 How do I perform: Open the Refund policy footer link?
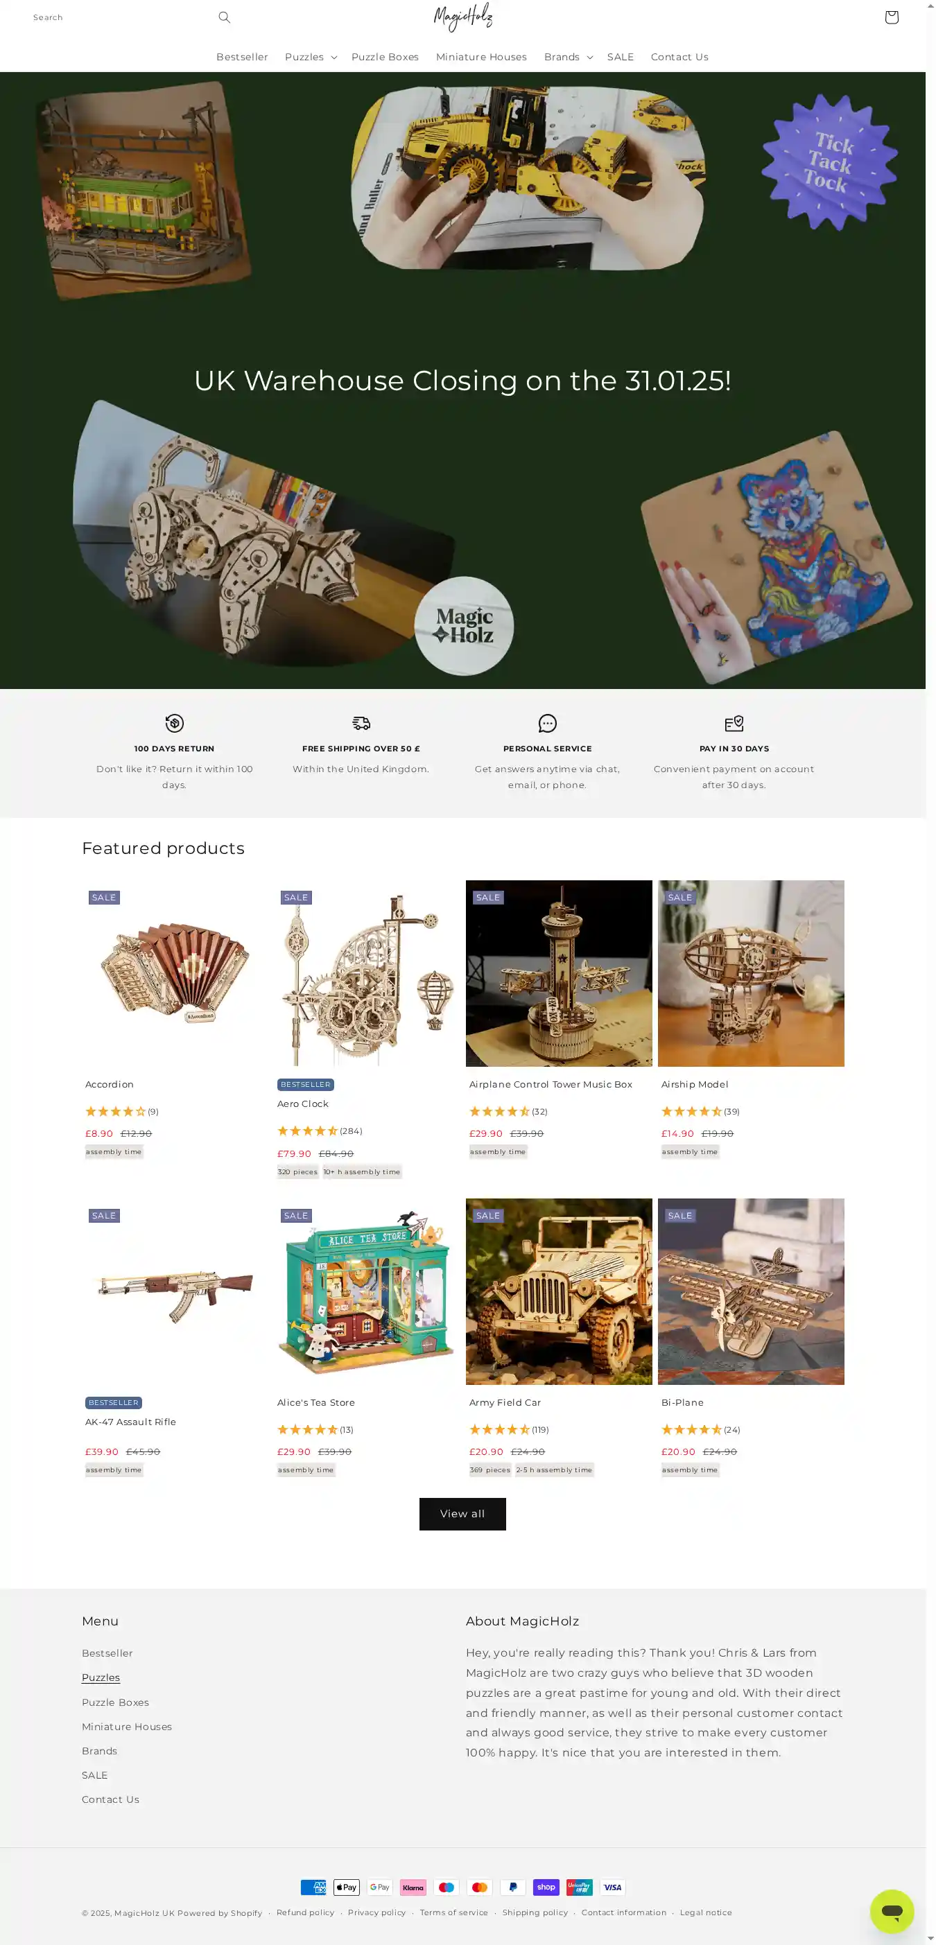305,1912
